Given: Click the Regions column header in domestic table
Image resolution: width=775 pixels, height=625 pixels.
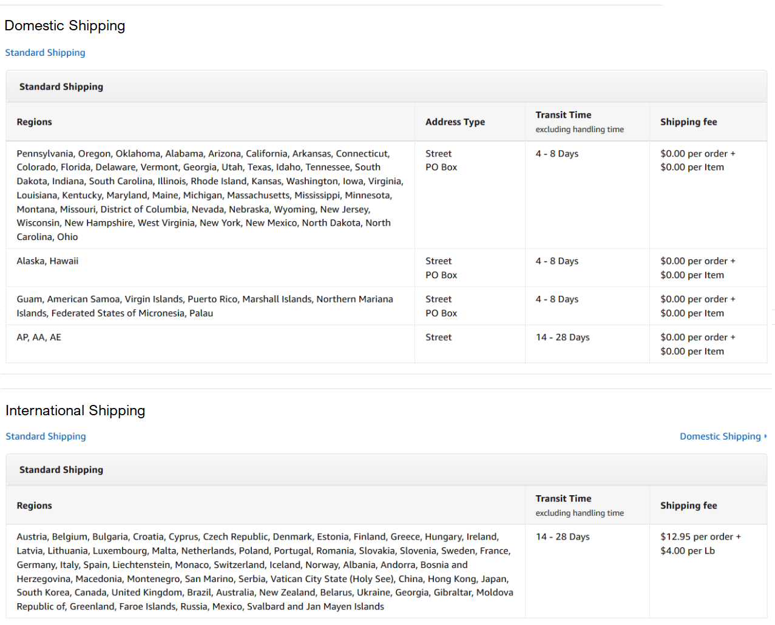Looking at the screenshot, I should (34, 121).
